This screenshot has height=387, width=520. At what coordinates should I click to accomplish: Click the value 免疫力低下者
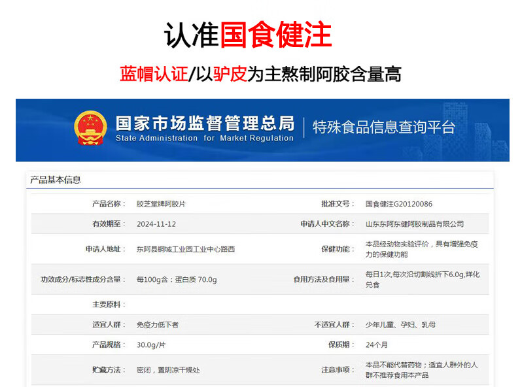click(x=158, y=325)
